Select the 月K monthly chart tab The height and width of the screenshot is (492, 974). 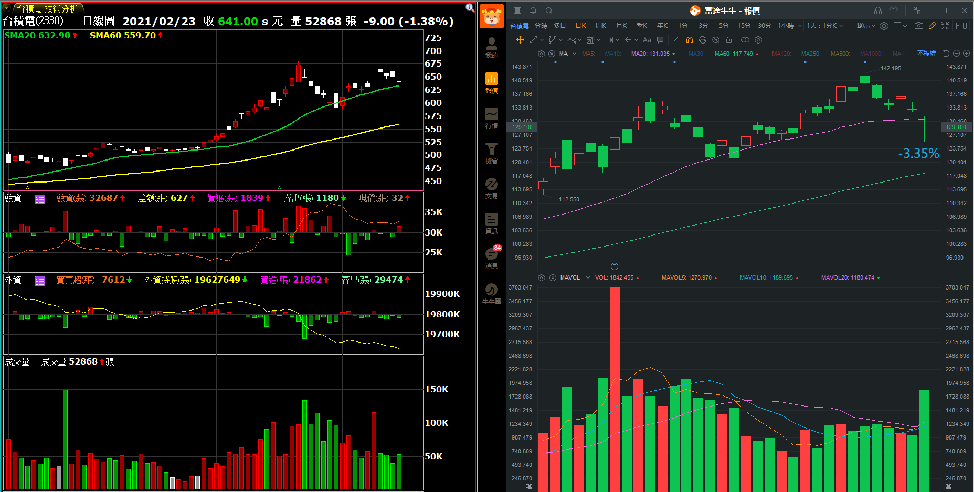621,25
